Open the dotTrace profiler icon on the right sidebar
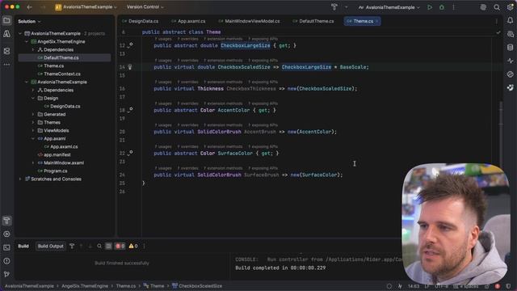The height and width of the screenshot is (291, 517). pyautogui.click(x=510, y=61)
